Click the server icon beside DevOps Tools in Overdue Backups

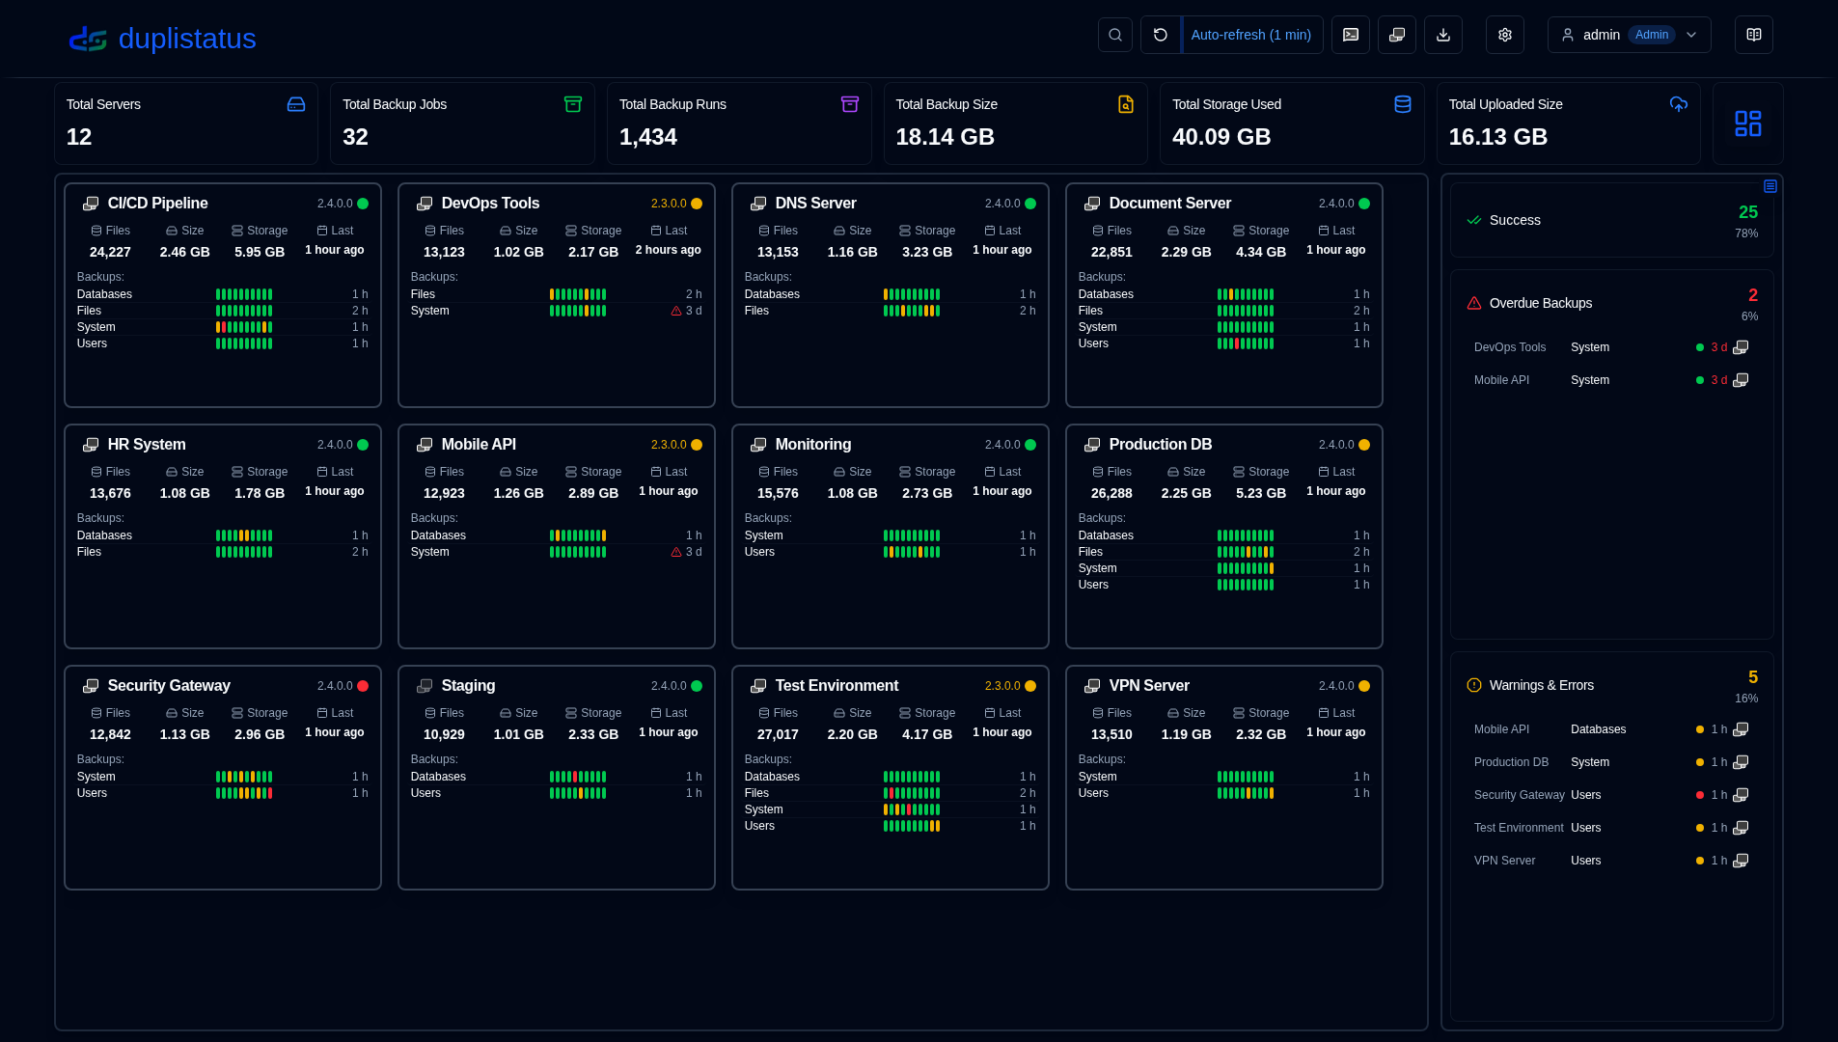pyautogui.click(x=1741, y=347)
